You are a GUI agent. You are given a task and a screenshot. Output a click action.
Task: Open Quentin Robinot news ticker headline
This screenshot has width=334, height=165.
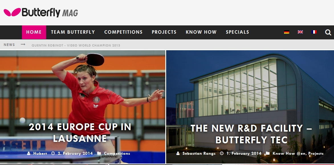[x=76, y=45]
